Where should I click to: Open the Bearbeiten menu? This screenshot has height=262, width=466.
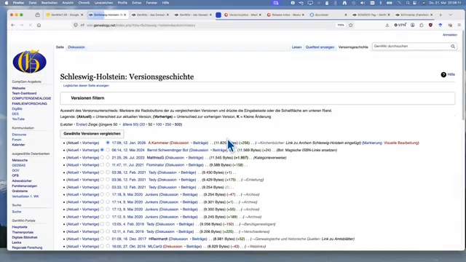(50, 3)
